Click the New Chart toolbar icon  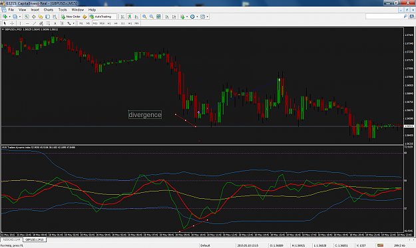coord(5,17)
